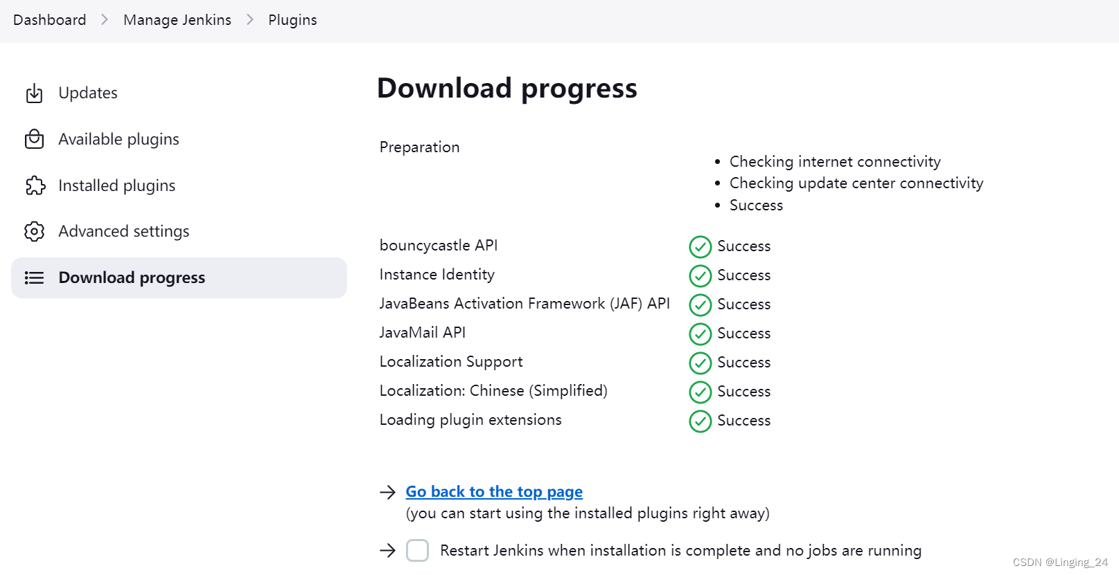The height and width of the screenshot is (575, 1119).
Task: Click the JavaMail API plugin name
Action: point(423,333)
